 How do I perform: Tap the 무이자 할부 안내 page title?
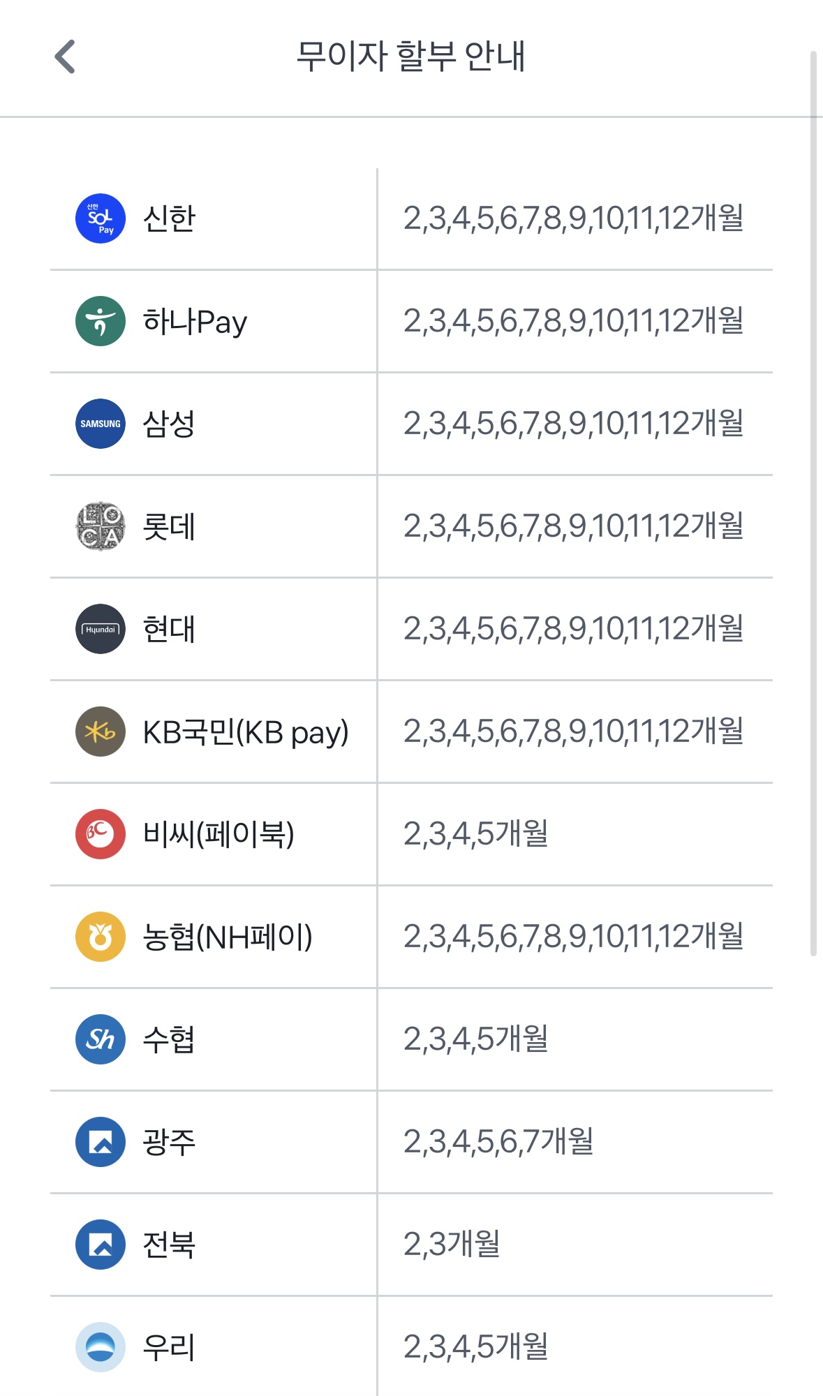(x=411, y=57)
